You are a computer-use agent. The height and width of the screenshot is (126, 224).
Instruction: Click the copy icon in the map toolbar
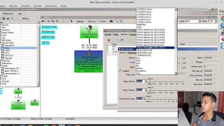53,21
